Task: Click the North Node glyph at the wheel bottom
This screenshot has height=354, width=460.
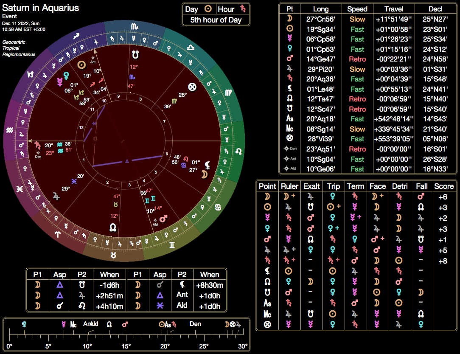Action: (x=113, y=228)
